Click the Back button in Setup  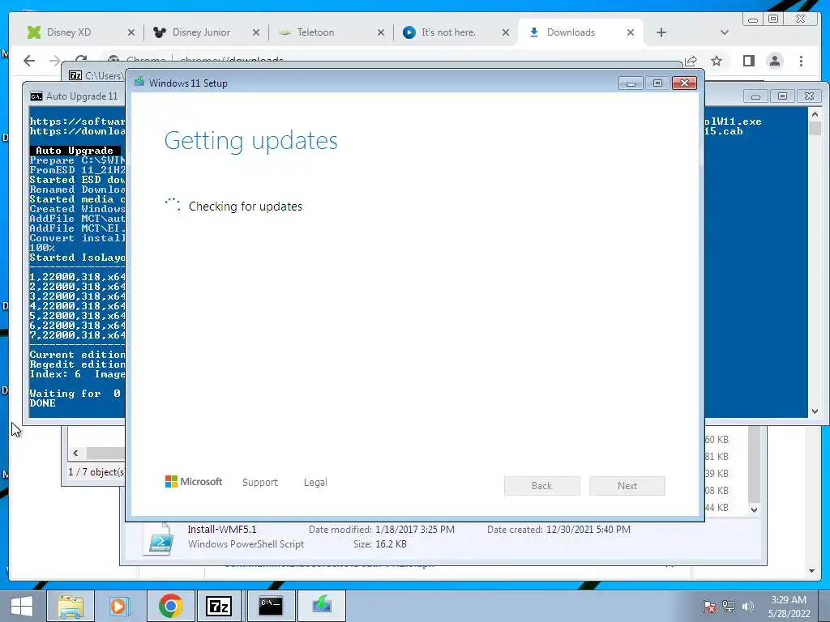pyautogui.click(x=542, y=486)
